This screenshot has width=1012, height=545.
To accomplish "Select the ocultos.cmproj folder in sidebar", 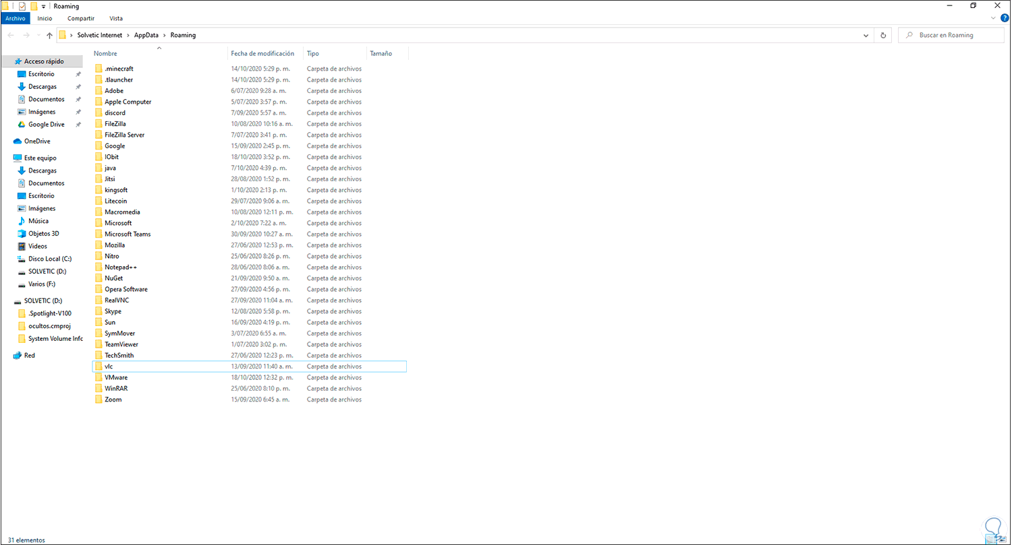I will pyautogui.click(x=50, y=326).
